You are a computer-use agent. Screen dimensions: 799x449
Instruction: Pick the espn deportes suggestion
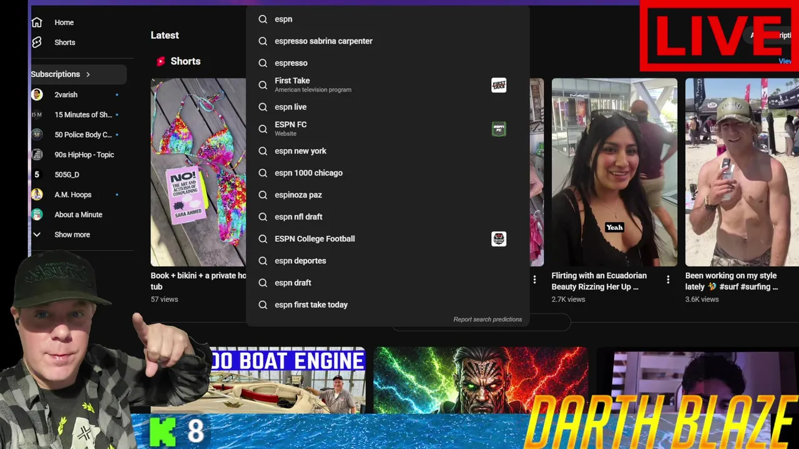point(388,261)
